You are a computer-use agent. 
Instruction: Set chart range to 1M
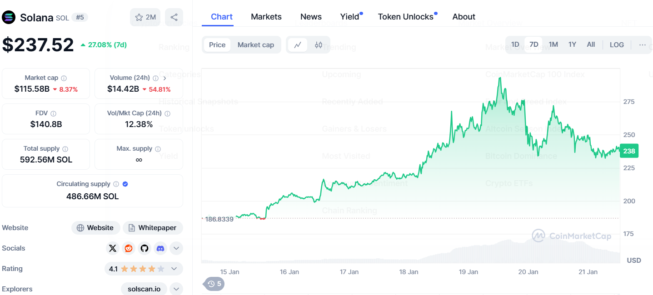pyautogui.click(x=553, y=44)
